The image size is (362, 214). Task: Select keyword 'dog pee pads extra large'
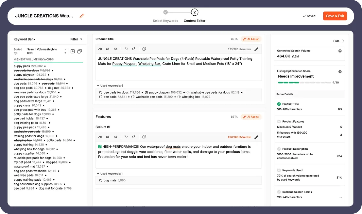31,97
